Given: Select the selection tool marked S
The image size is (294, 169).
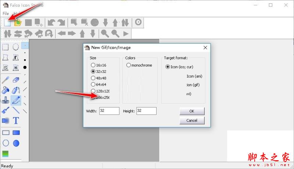Looking at the screenshot, I should pos(5,68).
